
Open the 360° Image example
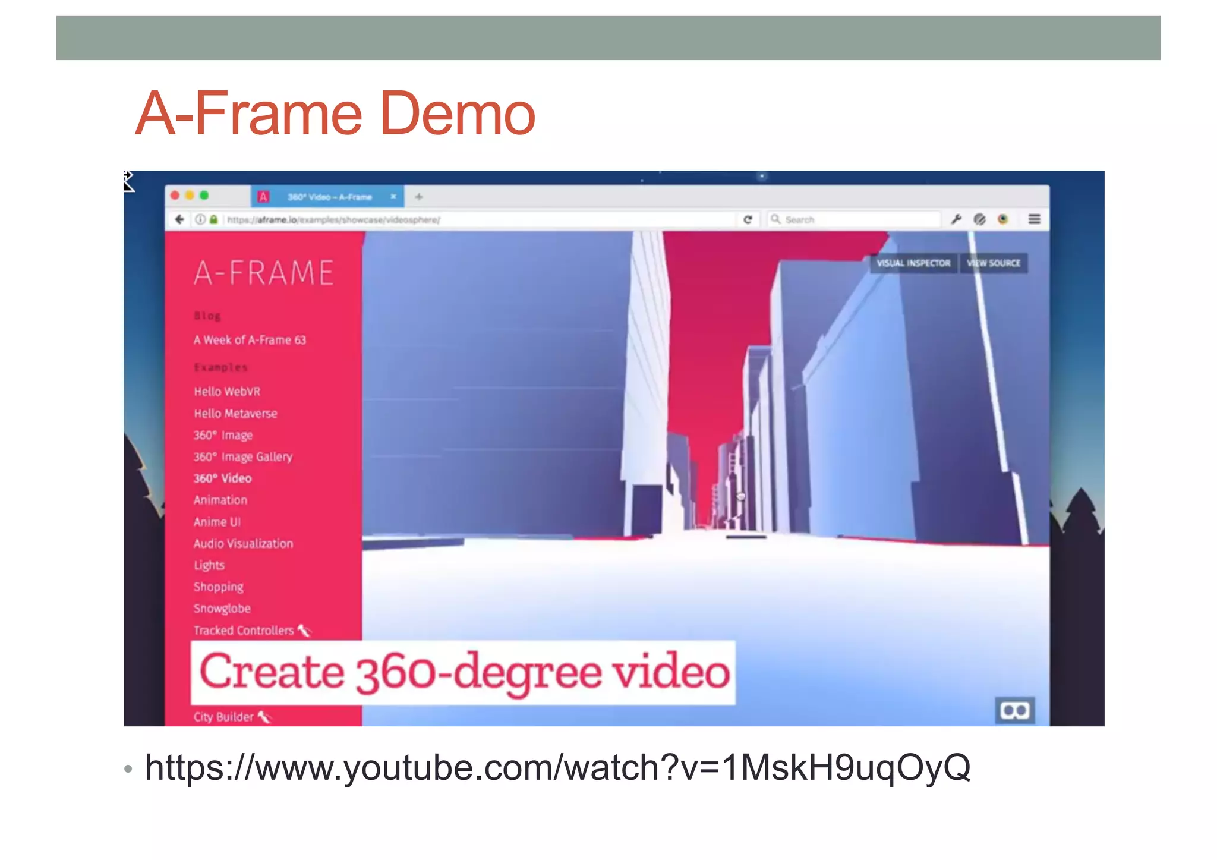[223, 436]
